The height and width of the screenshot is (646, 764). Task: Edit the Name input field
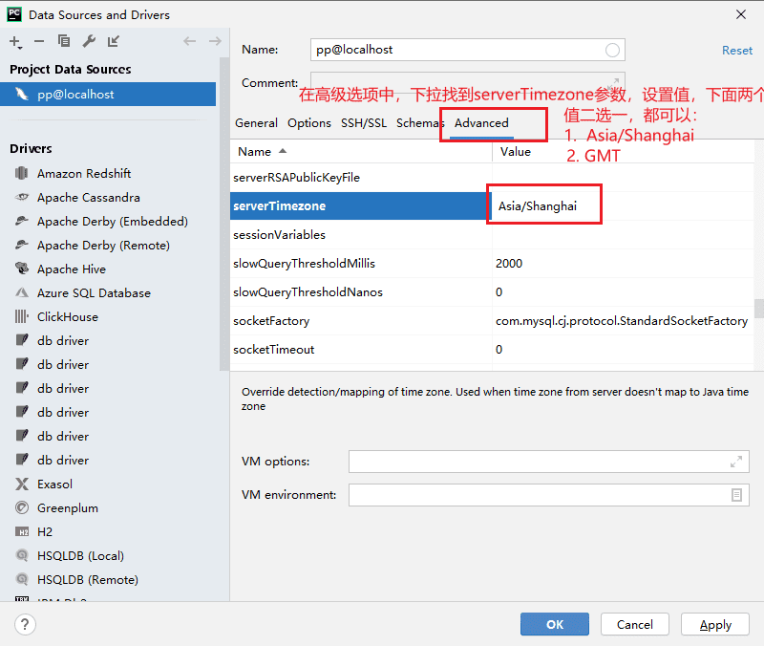coord(467,50)
